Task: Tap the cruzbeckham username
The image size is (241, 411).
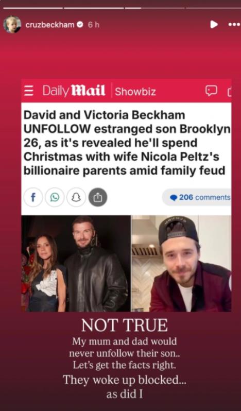Action: pyautogui.click(x=50, y=25)
